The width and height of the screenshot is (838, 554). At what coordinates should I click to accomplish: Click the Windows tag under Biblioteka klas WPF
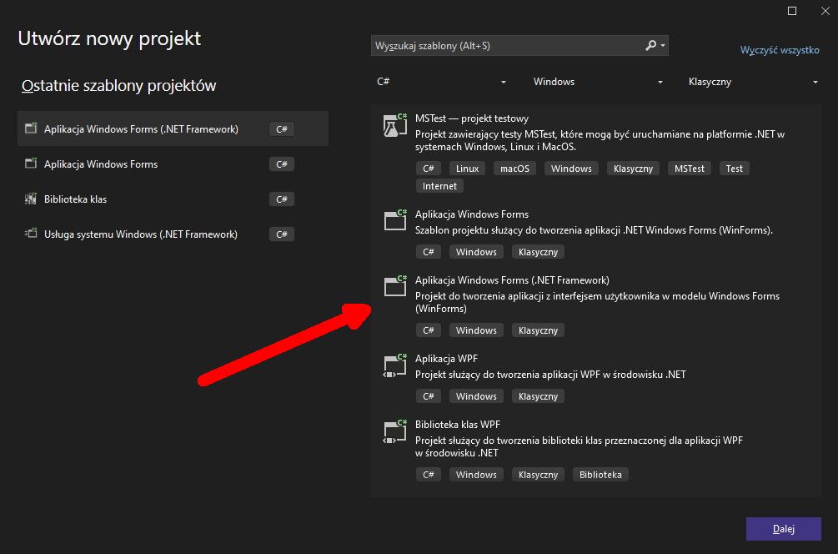pyautogui.click(x=476, y=475)
